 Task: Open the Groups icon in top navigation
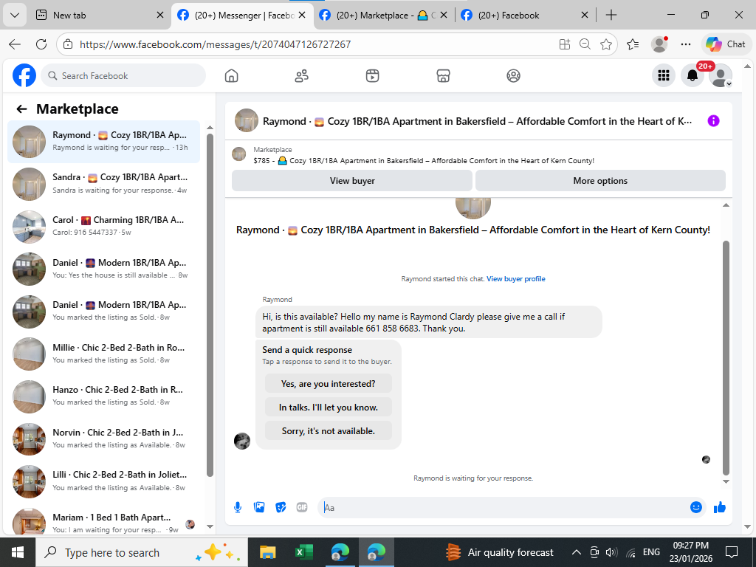[x=514, y=76]
